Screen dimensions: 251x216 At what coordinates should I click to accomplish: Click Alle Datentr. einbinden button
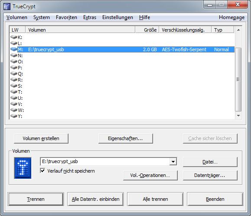click(95, 199)
